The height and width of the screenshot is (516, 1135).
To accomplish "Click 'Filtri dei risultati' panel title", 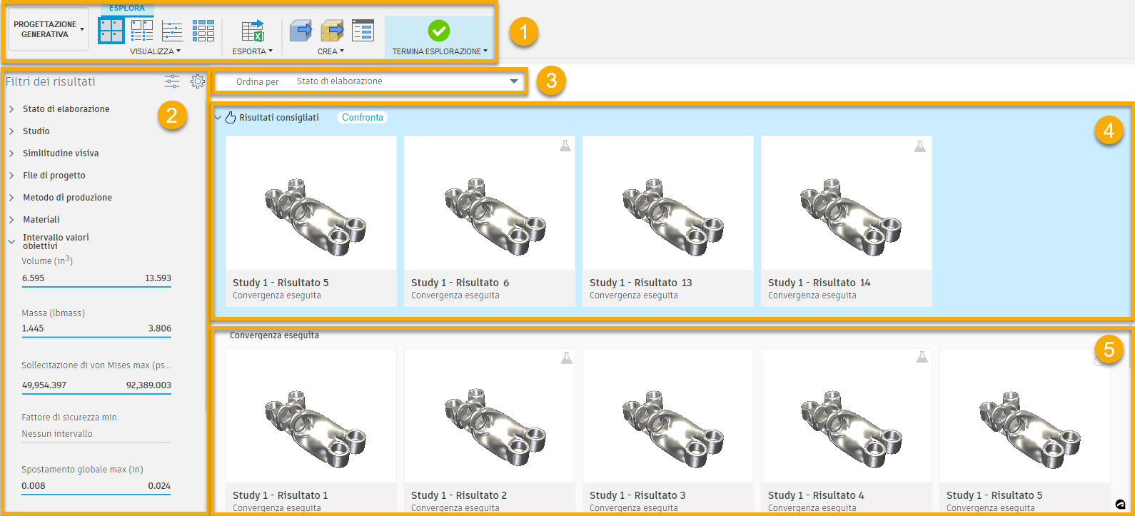I will pos(50,82).
